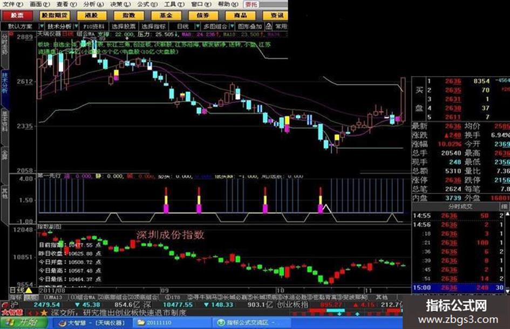Switch to 港股 market
The height and width of the screenshot is (329, 510).
tap(92, 15)
